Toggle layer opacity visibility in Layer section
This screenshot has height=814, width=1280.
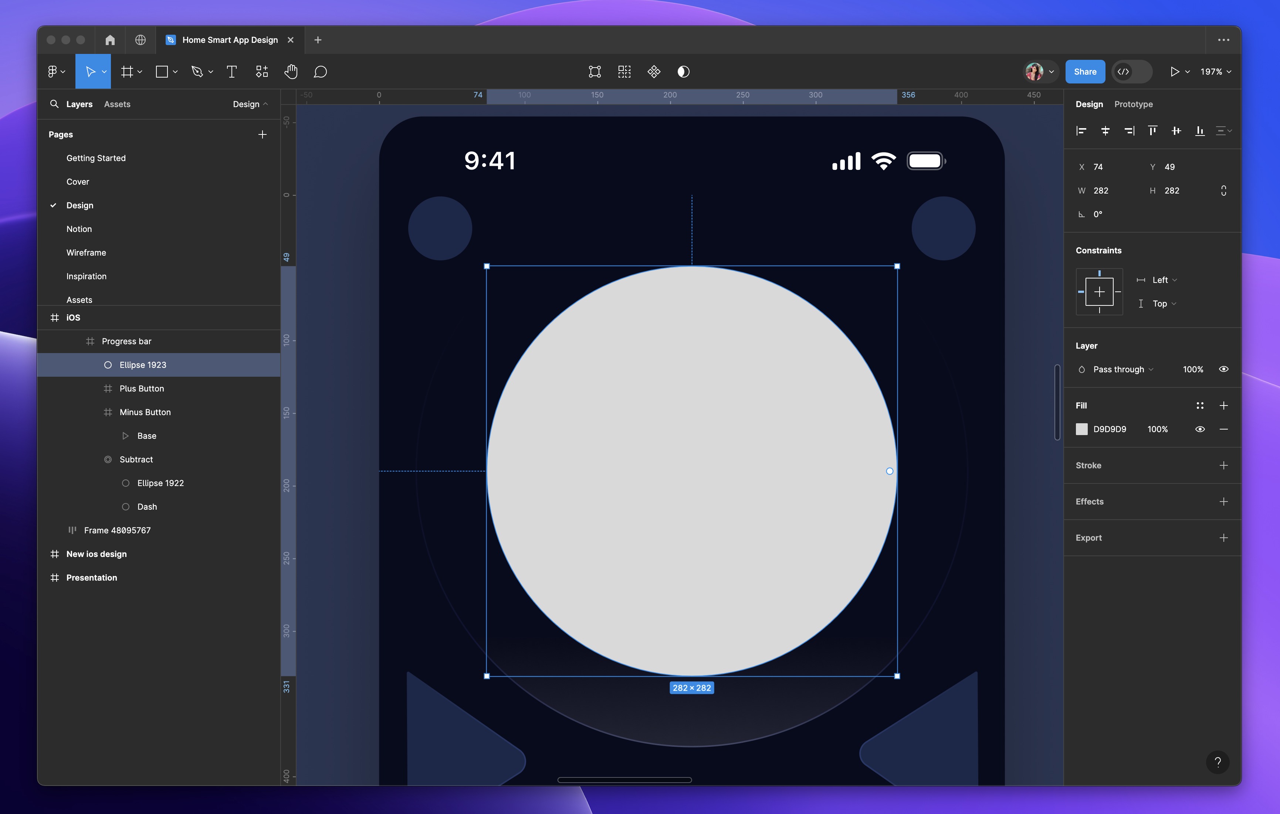click(1224, 369)
